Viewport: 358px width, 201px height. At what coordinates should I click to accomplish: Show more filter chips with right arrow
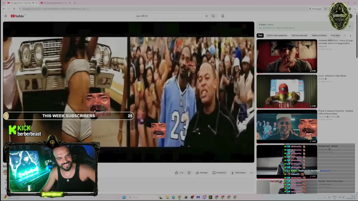[x=350, y=35]
